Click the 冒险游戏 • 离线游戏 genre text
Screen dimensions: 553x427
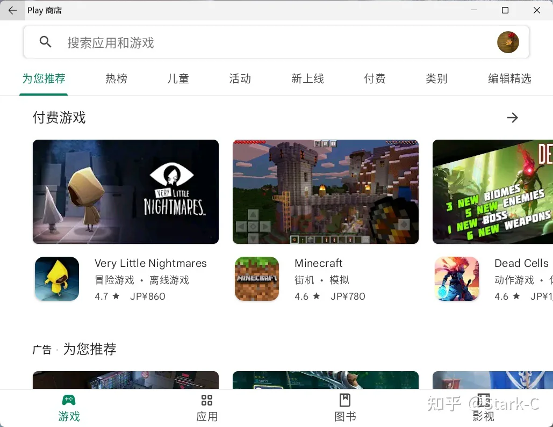tap(142, 280)
